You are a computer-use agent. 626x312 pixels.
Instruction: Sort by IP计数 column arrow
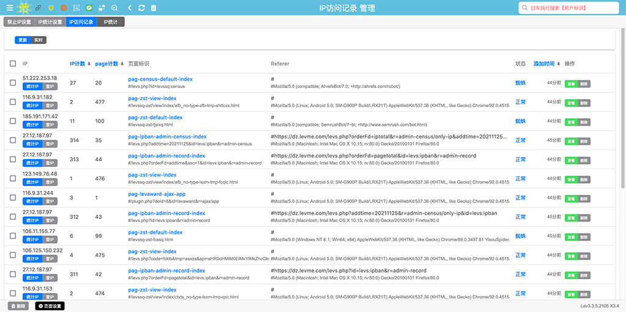point(89,64)
